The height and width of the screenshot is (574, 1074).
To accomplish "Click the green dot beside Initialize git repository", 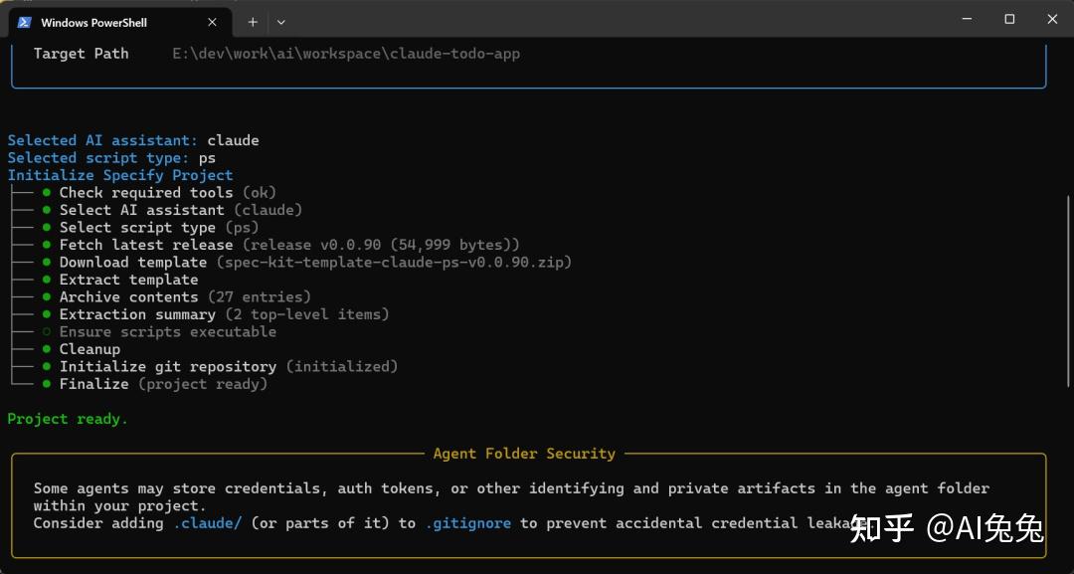I will click(x=46, y=366).
